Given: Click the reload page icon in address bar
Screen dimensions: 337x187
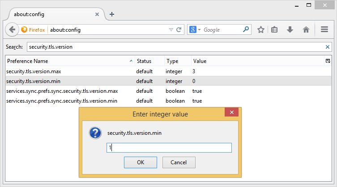Looking at the screenshot, I should [179, 30].
